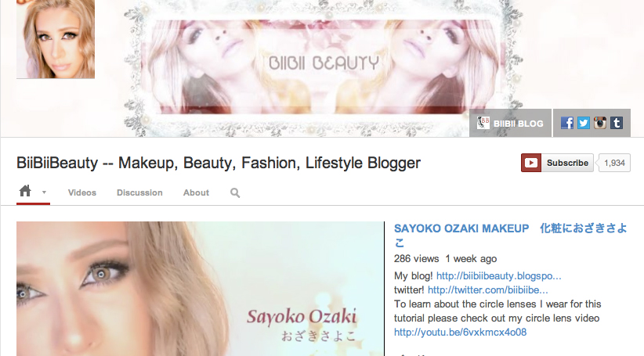Open the BIIBII BLOG link
Image resolution: width=644 pixels, height=356 pixels.
pos(511,123)
